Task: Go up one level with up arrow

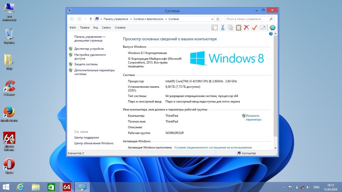Action: coord(91,19)
